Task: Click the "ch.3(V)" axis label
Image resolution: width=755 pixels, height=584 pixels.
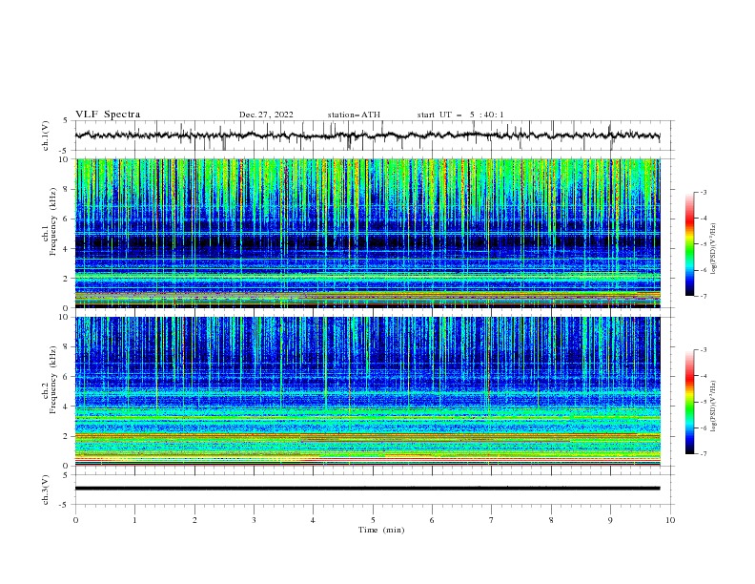Action: (x=46, y=490)
